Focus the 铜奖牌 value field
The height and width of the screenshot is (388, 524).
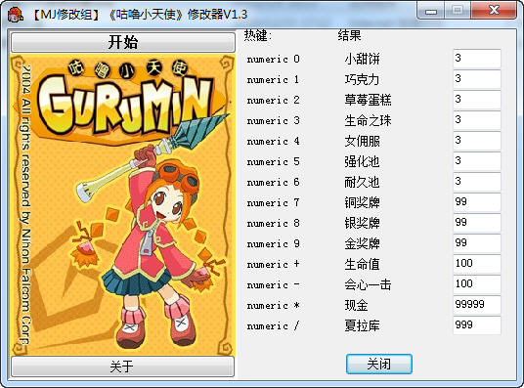(477, 202)
